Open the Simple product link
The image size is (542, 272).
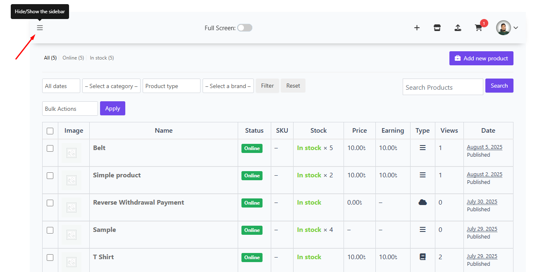(x=117, y=175)
